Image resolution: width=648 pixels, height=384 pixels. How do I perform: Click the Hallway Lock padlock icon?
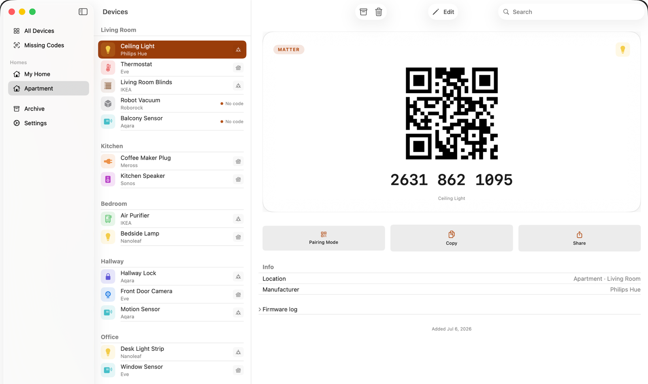[x=108, y=277]
